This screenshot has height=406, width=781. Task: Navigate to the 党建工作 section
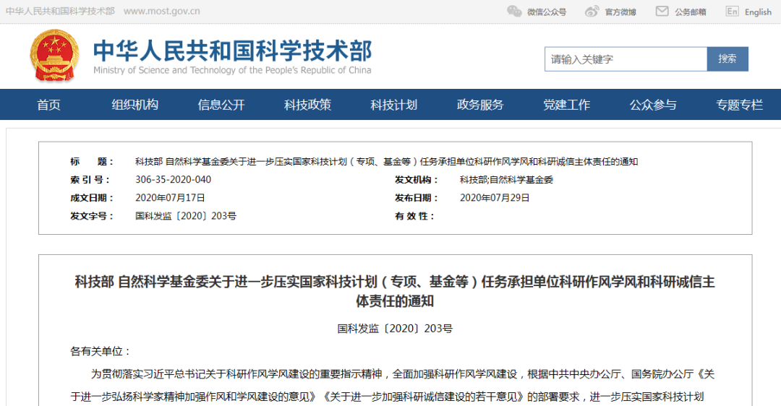tap(567, 105)
